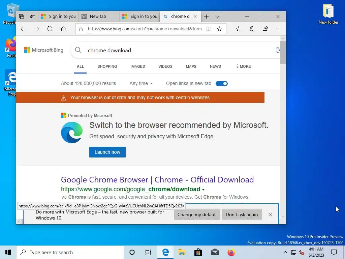The width and height of the screenshot is (345, 259).
Task: Refresh the Bing search page
Action: point(50,29)
